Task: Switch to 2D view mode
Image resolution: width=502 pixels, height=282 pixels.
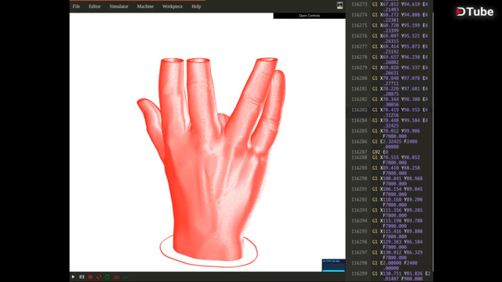Action: tap(116, 277)
